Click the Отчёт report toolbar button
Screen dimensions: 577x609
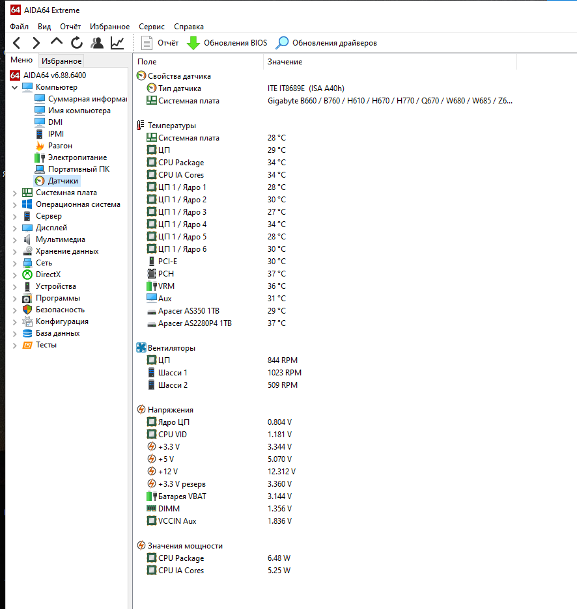pos(160,43)
